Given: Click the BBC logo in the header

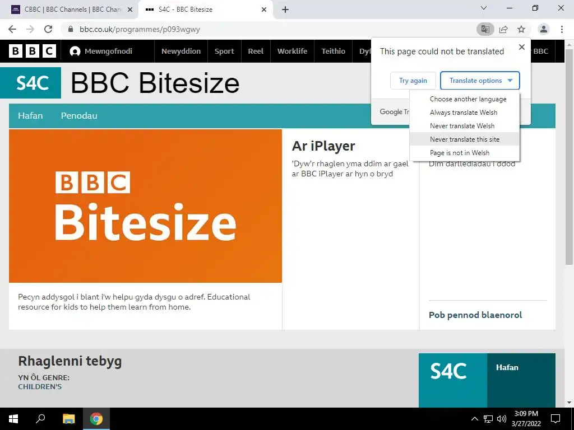Looking at the screenshot, I should (33, 51).
